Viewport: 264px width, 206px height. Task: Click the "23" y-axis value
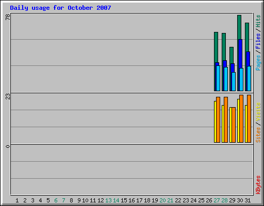coord(8,97)
